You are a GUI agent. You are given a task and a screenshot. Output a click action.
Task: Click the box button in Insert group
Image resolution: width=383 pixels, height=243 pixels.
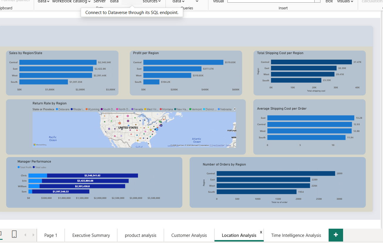tap(329, 1)
